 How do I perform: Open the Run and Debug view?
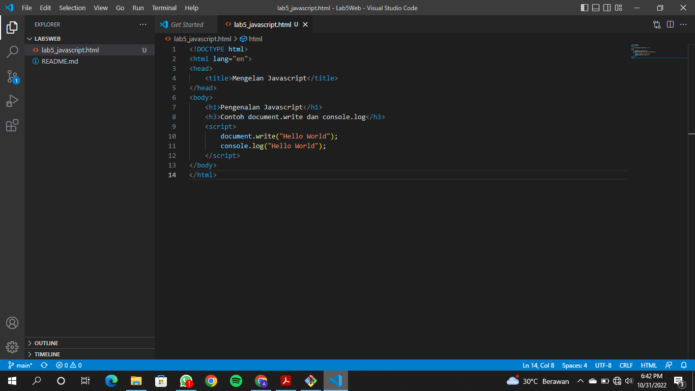pyautogui.click(x=12, y=101)
